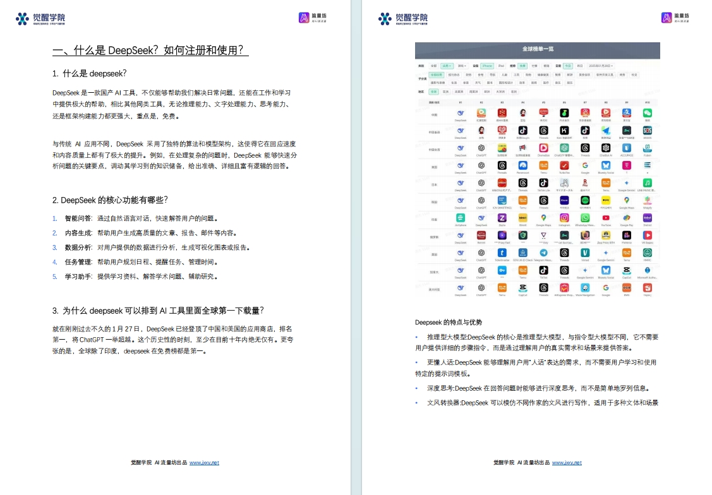
Task: Click the Zepto icon in the 印度 row
Action: pos(502,218)
